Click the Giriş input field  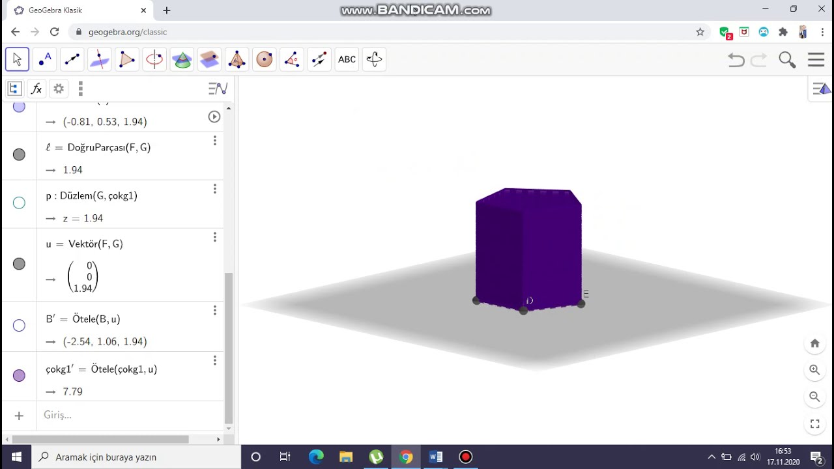[130, 416]
